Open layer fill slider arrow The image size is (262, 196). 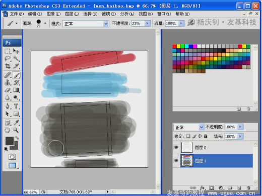click(240, 137)
